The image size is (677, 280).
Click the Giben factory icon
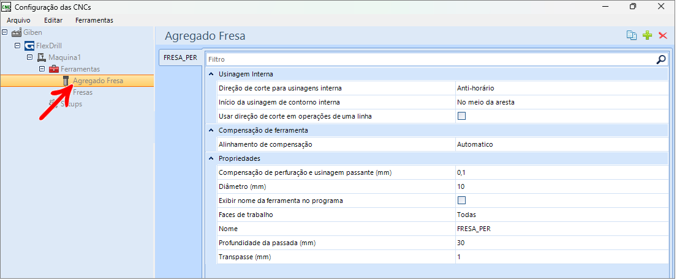click(17, 32)
